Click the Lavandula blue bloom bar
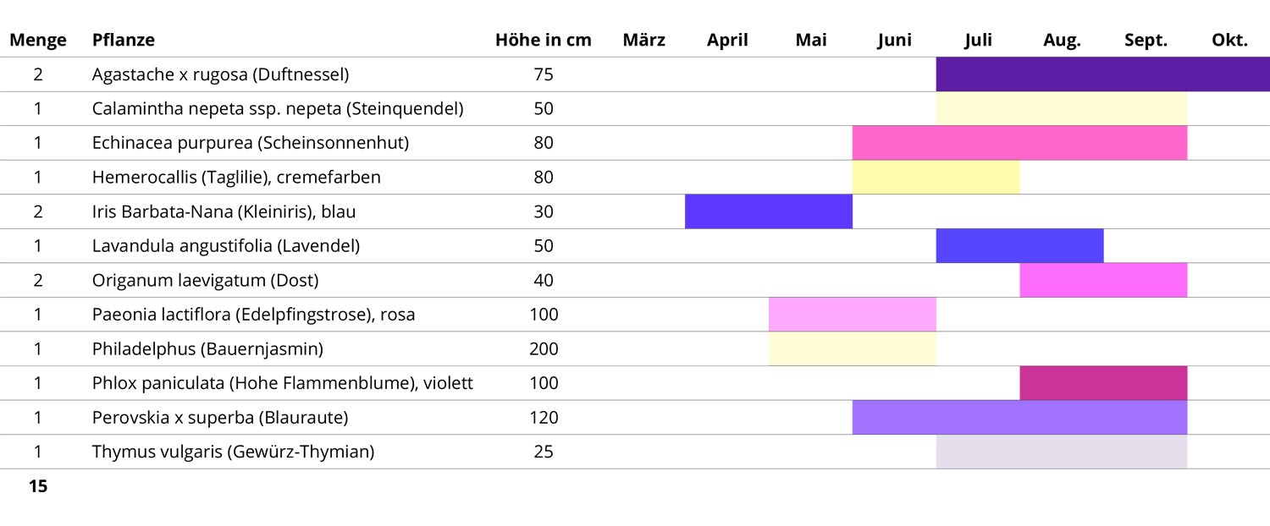 click(x=1019, y=246)
